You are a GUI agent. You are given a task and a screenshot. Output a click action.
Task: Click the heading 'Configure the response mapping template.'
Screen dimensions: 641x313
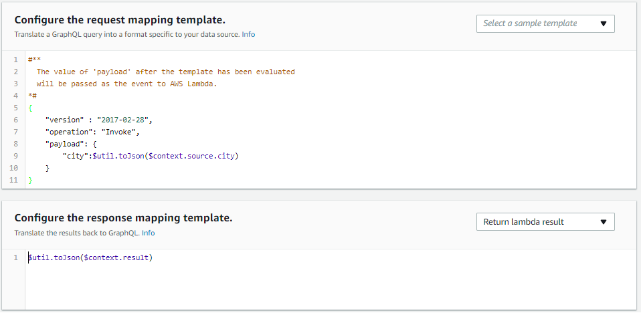click(x=124, y=218)
